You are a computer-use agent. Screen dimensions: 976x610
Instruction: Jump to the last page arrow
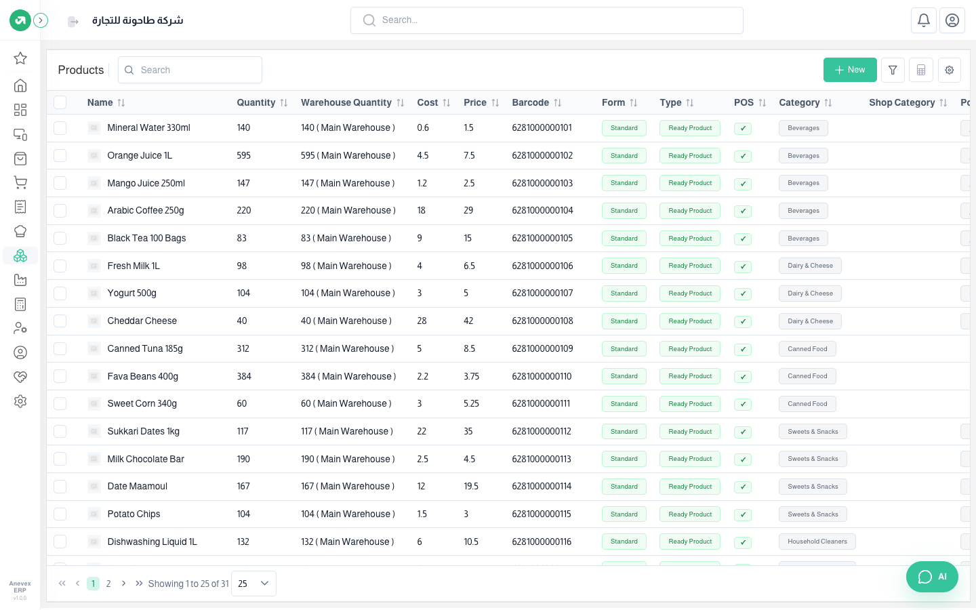click(x=139, y=584)
